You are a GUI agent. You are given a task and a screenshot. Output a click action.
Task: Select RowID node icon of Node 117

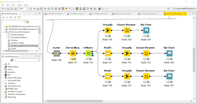click(108, 53)
